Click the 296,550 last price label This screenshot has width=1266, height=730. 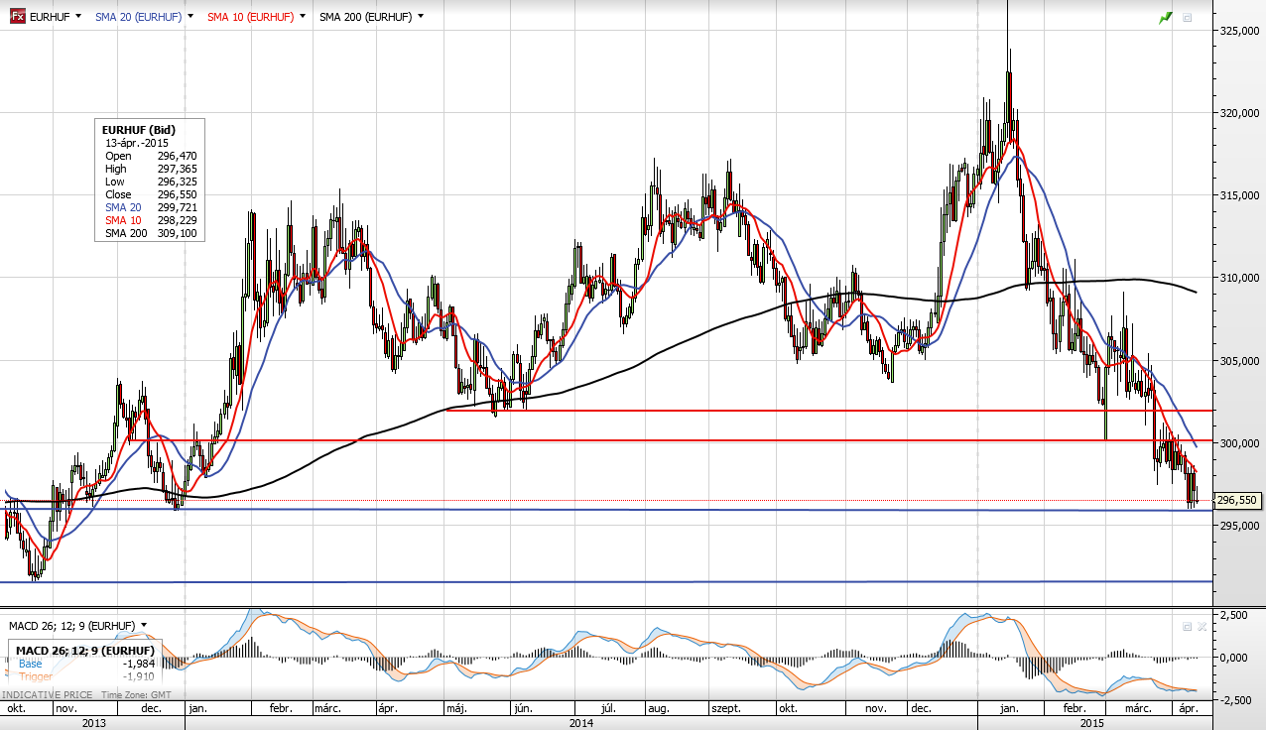click(1236, 501)
